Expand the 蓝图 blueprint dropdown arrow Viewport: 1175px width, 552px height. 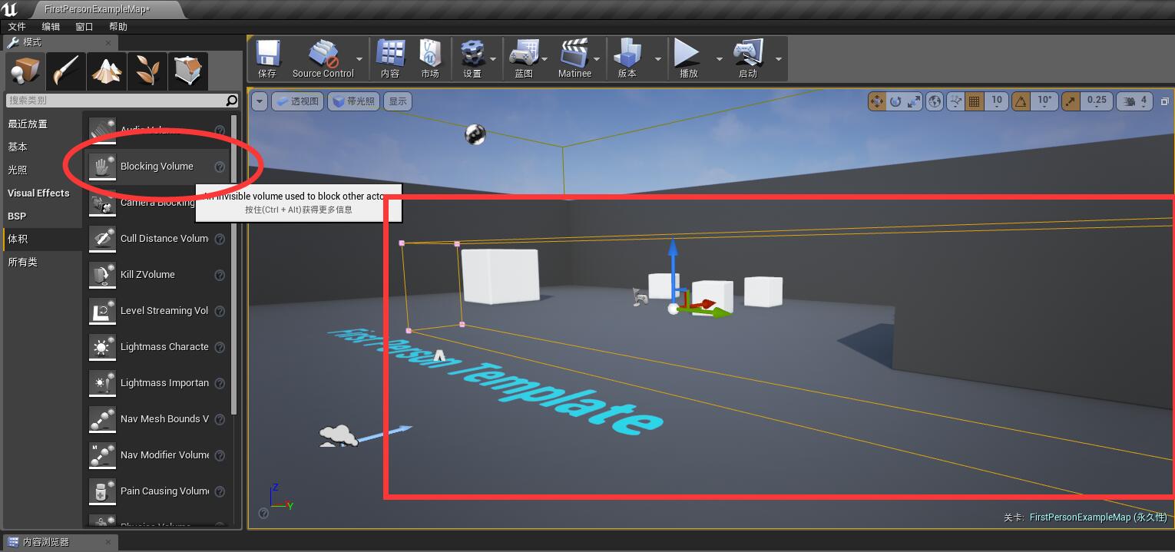[544, 59]
